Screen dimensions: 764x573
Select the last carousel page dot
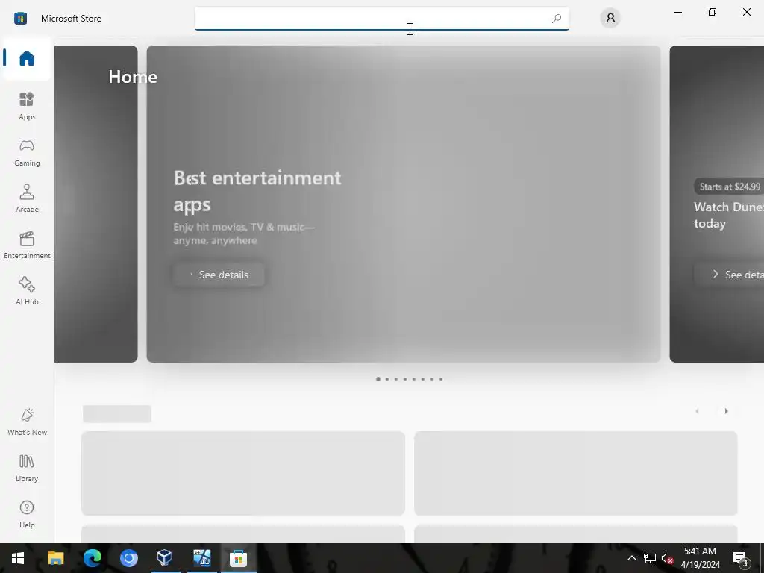point(441,379)
